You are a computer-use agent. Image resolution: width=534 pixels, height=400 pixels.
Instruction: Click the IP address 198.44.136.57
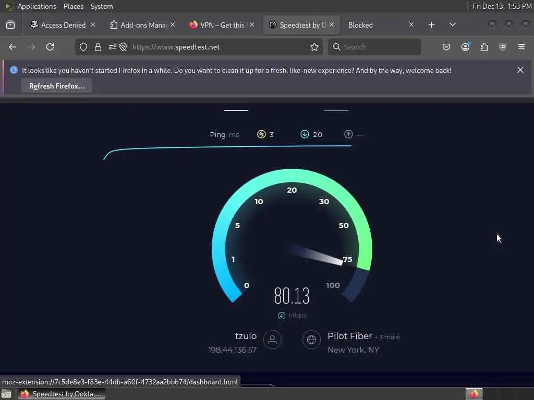[x=233, y=349]
